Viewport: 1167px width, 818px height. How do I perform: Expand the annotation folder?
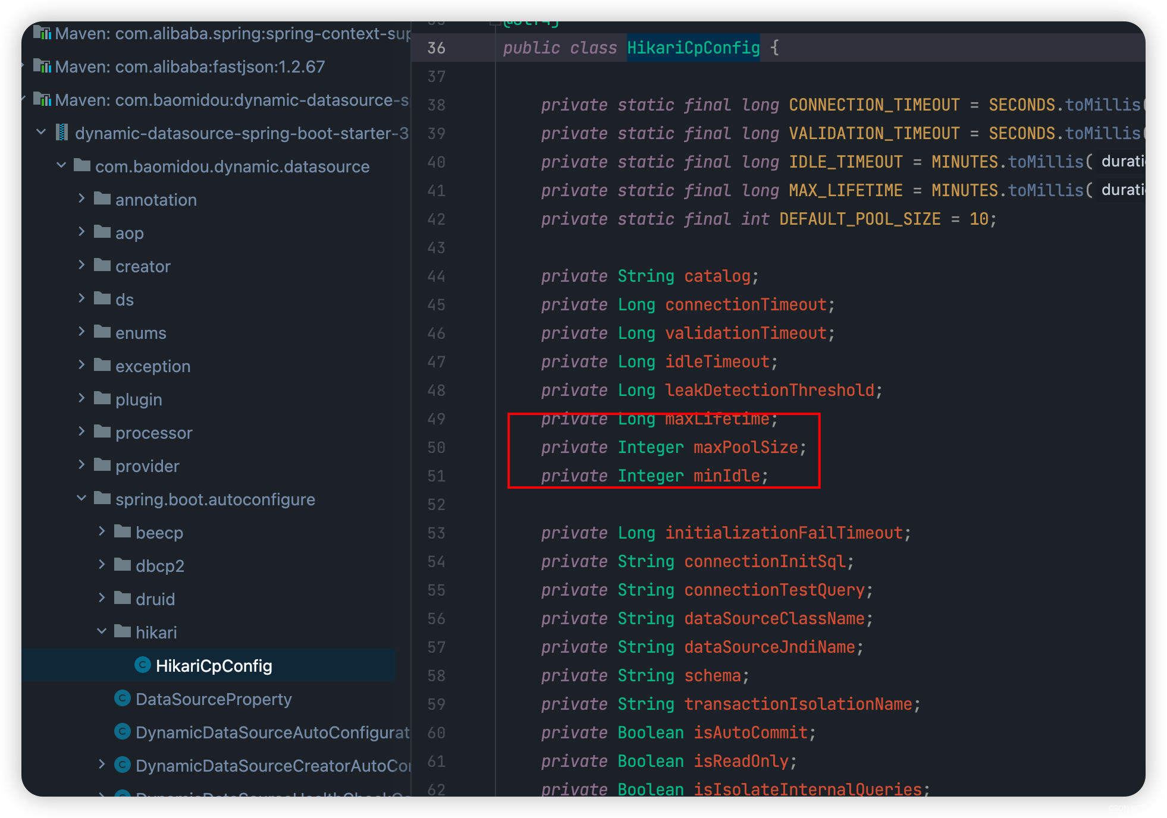[x=82, y=199]
